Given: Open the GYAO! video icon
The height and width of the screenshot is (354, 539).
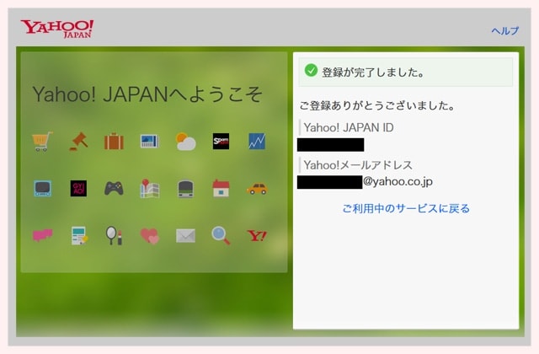Looking at the screenshot, I should [78, 189].
